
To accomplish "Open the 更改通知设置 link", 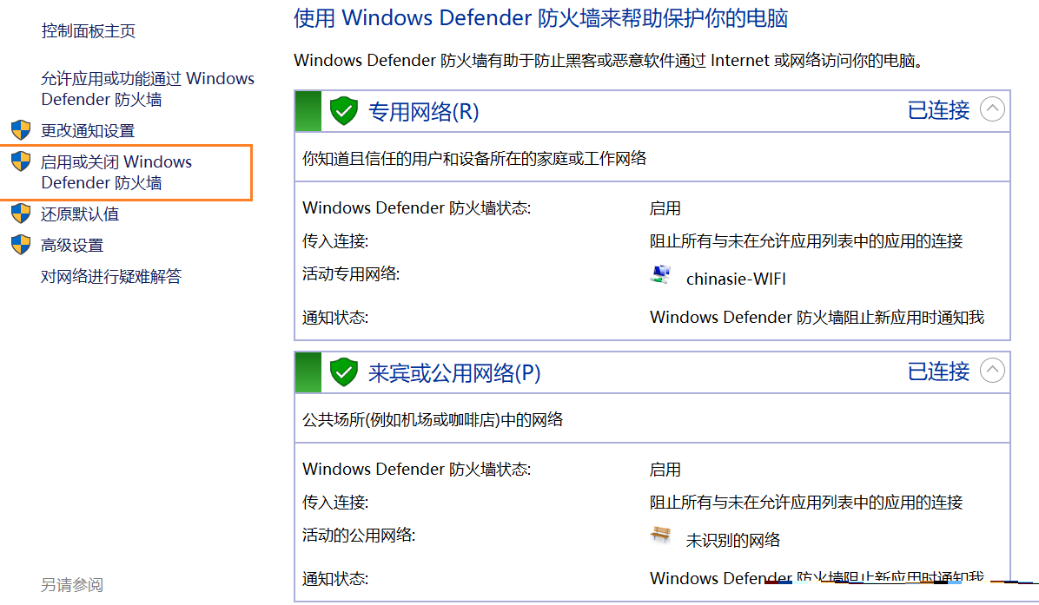I will (x=88, y=131).
